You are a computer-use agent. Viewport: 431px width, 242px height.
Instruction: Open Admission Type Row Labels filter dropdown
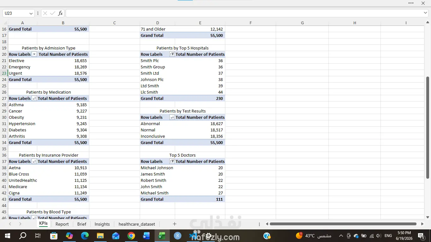[34, 54]
